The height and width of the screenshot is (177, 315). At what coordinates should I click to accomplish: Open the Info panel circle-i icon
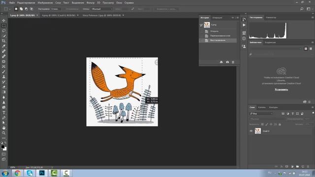(x=244, y=38)
